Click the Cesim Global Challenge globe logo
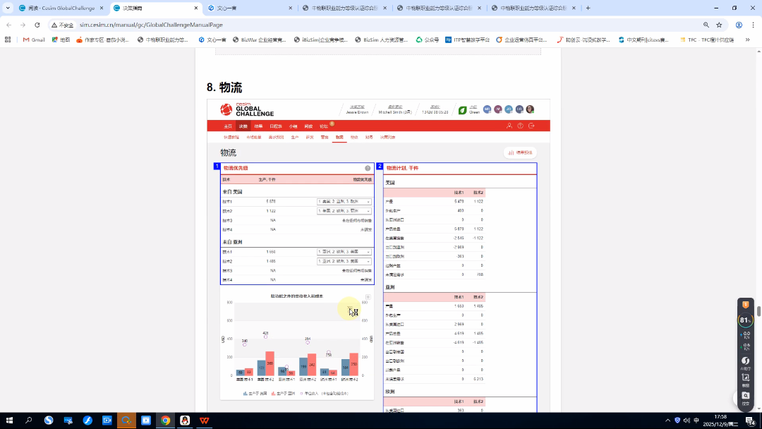The width and height of the screenshot is (762, 429). pyautogui.click(x=226, y=110)
